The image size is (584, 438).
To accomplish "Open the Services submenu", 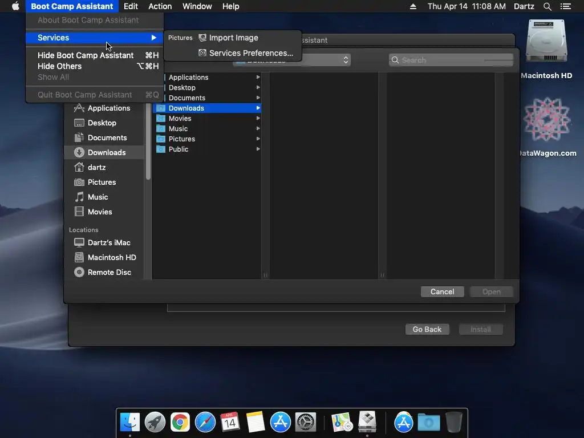I will coord(95,38).
